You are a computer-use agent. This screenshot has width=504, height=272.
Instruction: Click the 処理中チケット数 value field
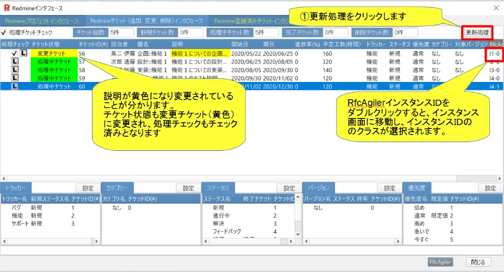[266, 32]
